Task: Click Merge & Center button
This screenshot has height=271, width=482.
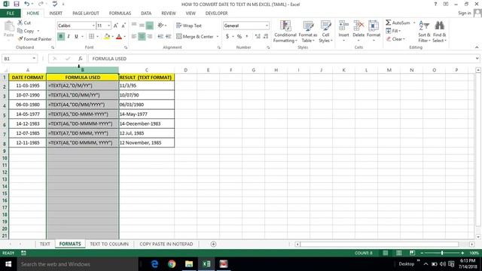Action: pyautogui.click(x=195, y=37)
